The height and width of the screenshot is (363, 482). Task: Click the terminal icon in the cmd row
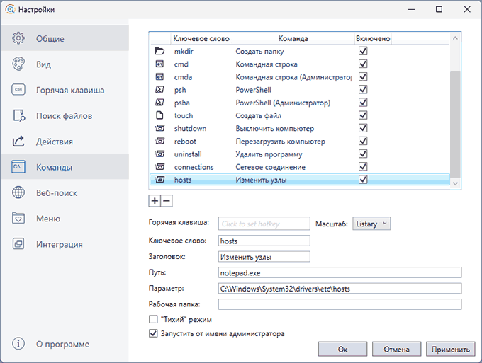(159, 64)
